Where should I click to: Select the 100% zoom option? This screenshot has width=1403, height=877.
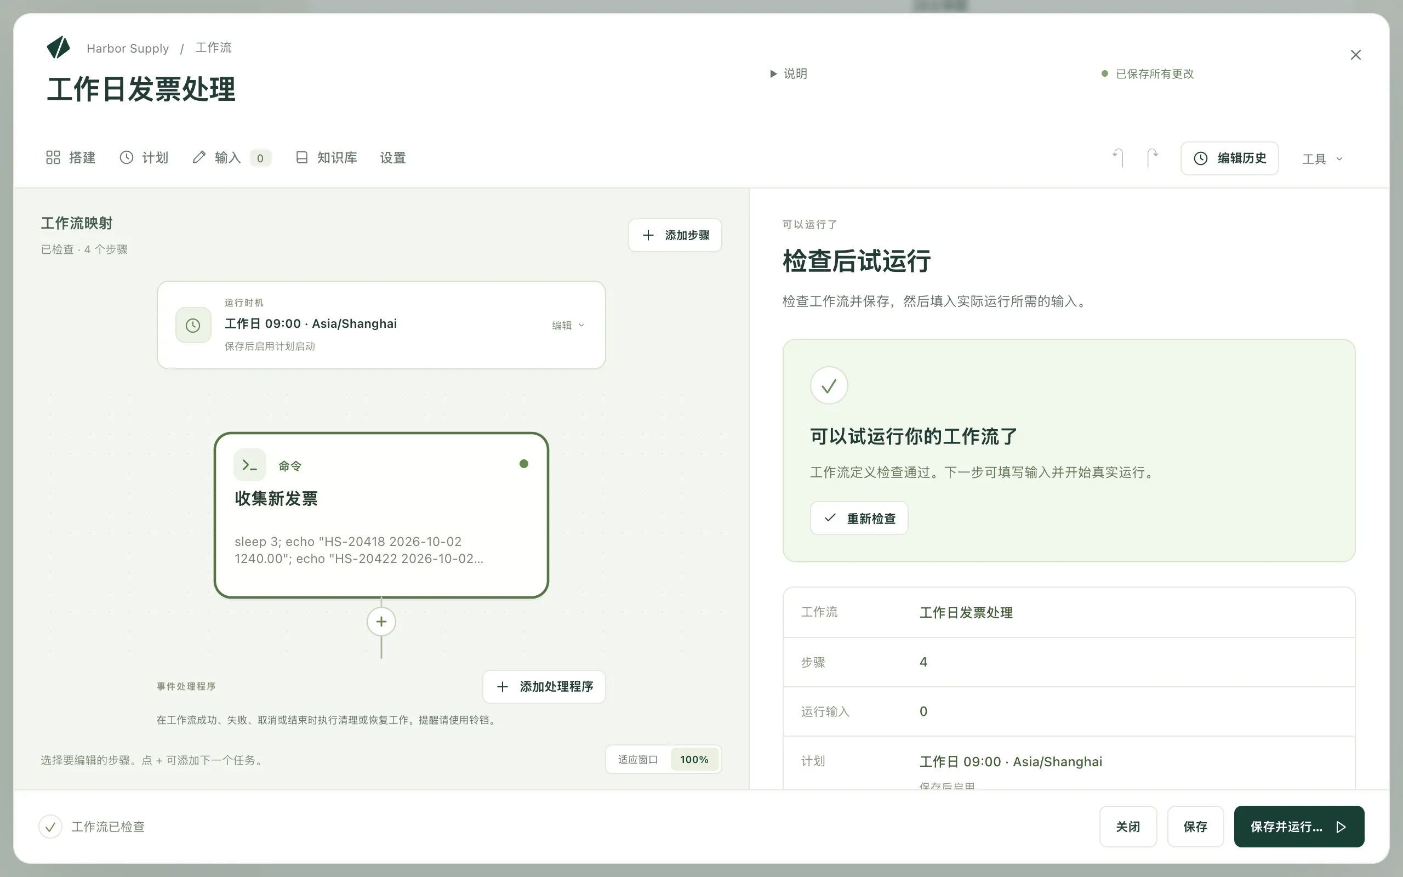coord(694,760)
